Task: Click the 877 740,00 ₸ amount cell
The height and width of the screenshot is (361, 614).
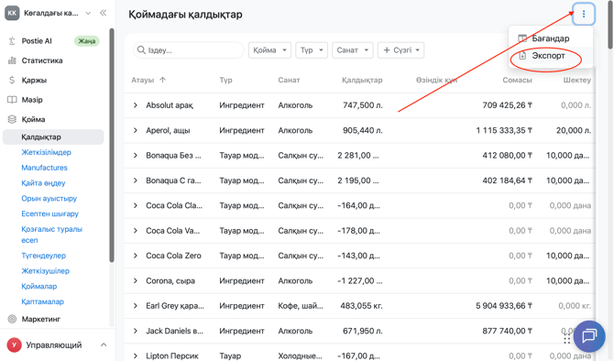Action: (x=507, y=331)
